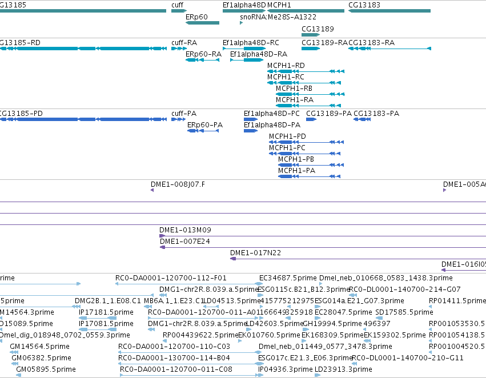The image size is (486, 378).
Task: Open the CG13189-PA protein label
Action: pyautogui.click(x=329, y=114)
